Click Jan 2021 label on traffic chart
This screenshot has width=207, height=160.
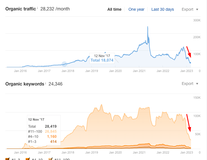pyautogui.click(x=139, y=71)
